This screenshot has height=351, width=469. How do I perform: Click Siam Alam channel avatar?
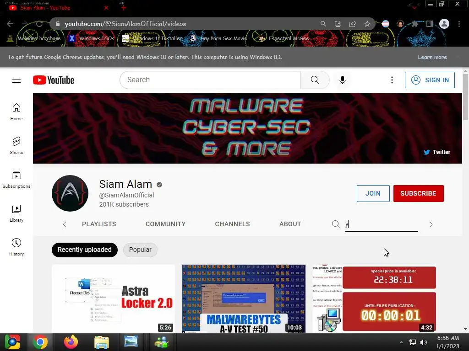point(70,193)
